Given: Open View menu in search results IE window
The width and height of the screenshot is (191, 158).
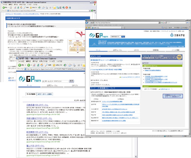Looking at the screenshot, I should [x=35, y=61].
